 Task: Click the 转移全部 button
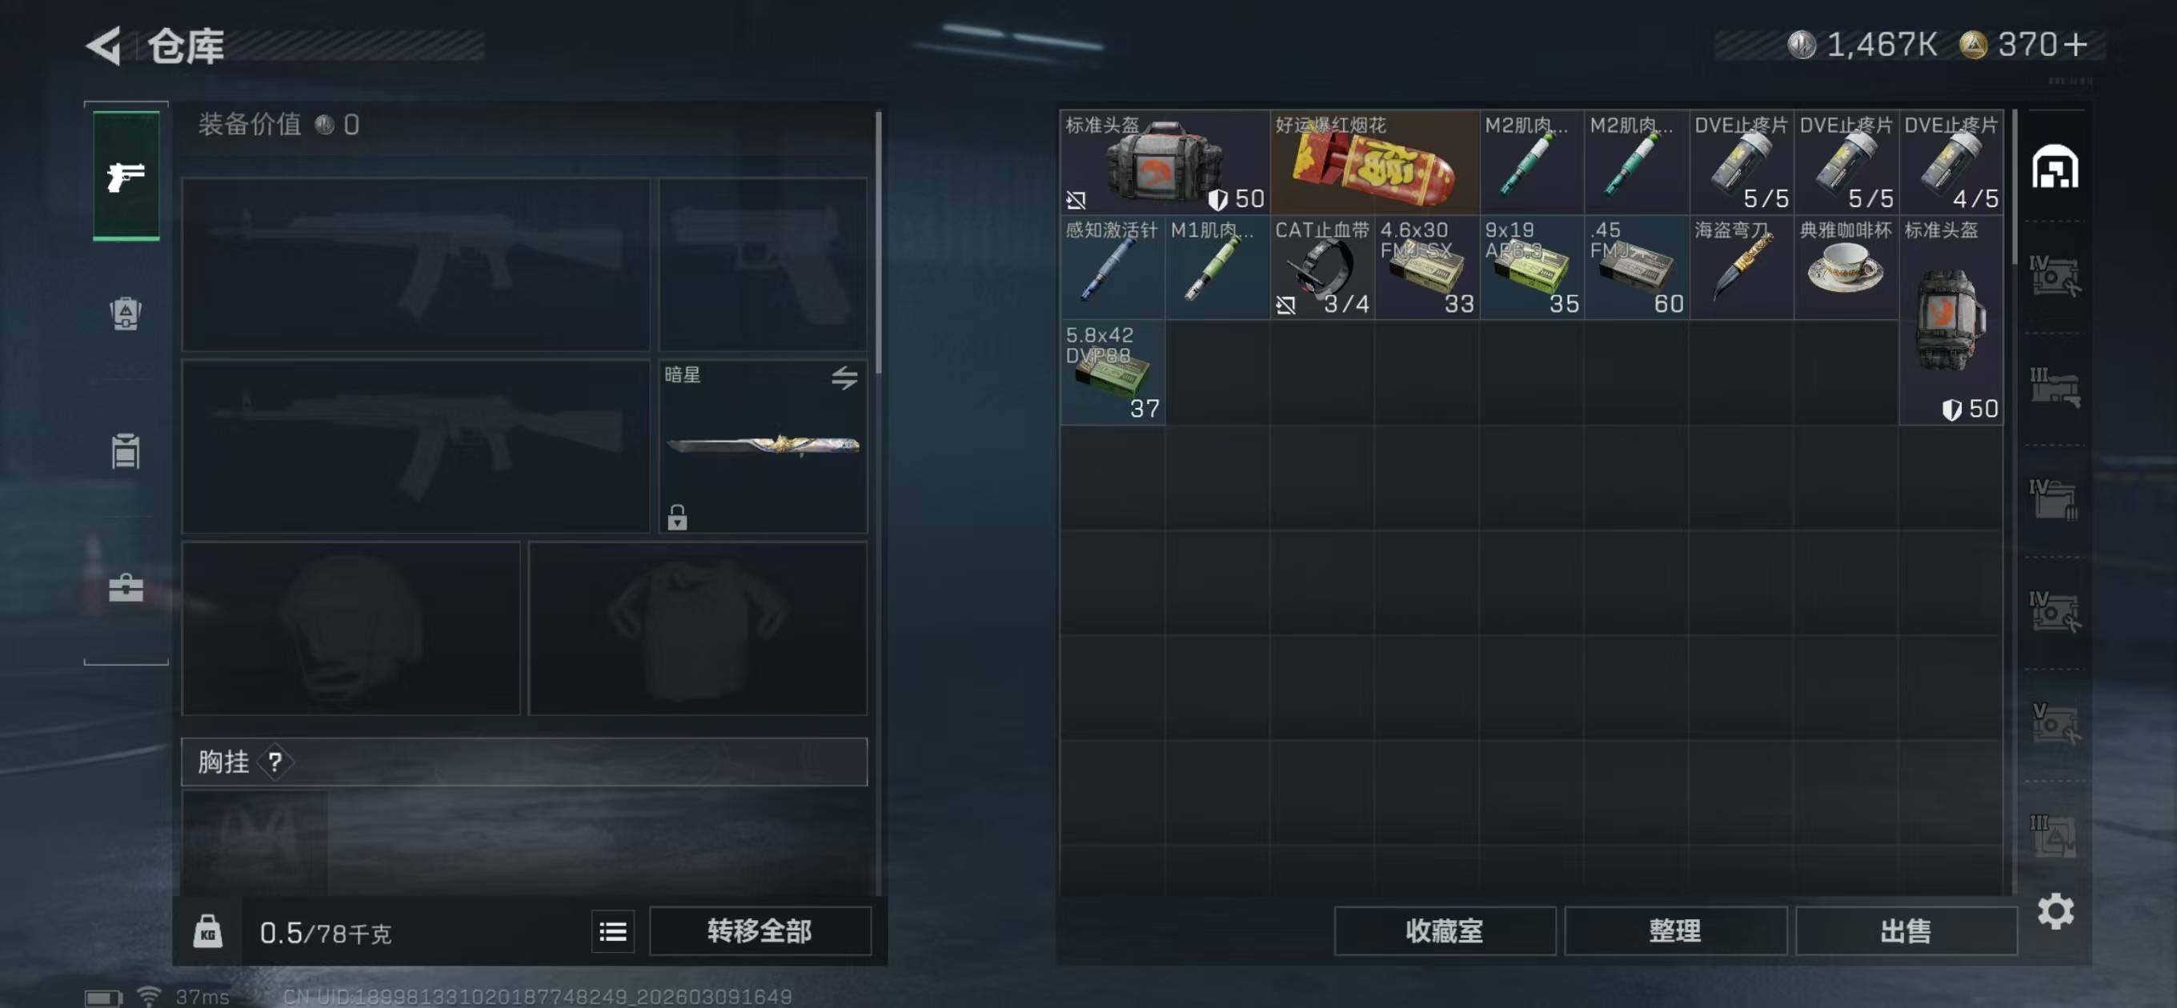coord(760,931)
